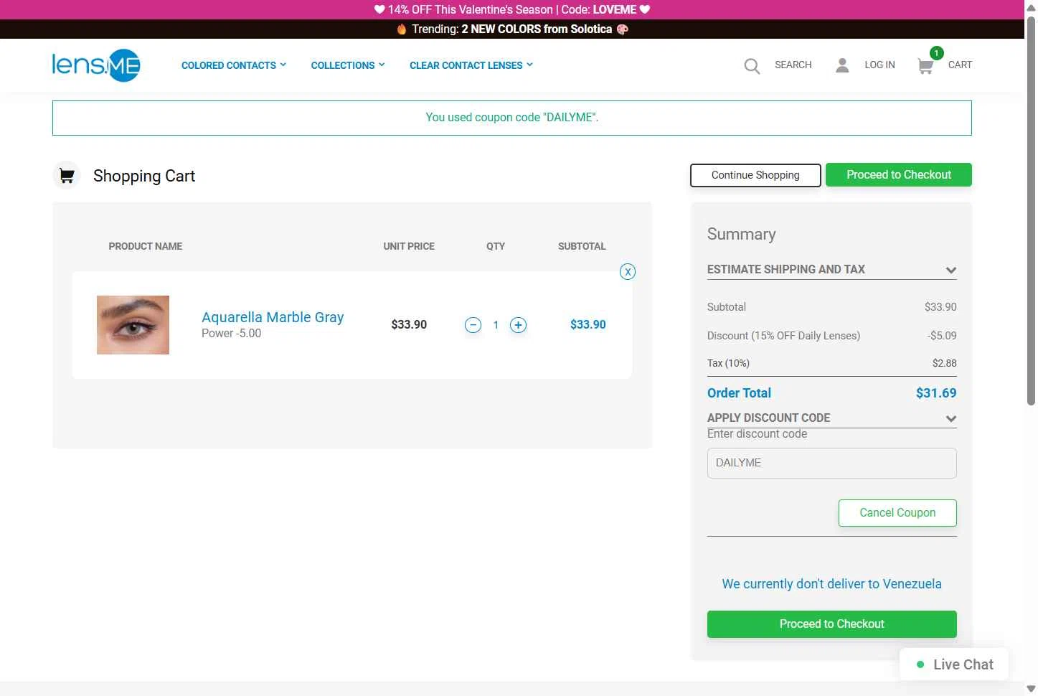The height and width of the screenshot is (696, 1038).
Task: Click the Shopping Cart heading icon
Action: click(67, 176)
